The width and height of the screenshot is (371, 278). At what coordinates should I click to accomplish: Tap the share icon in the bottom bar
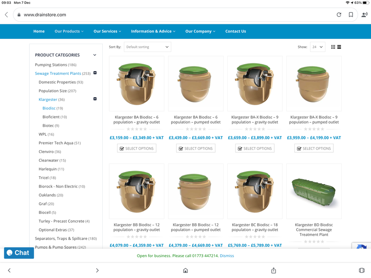click(x=273, y=270)
